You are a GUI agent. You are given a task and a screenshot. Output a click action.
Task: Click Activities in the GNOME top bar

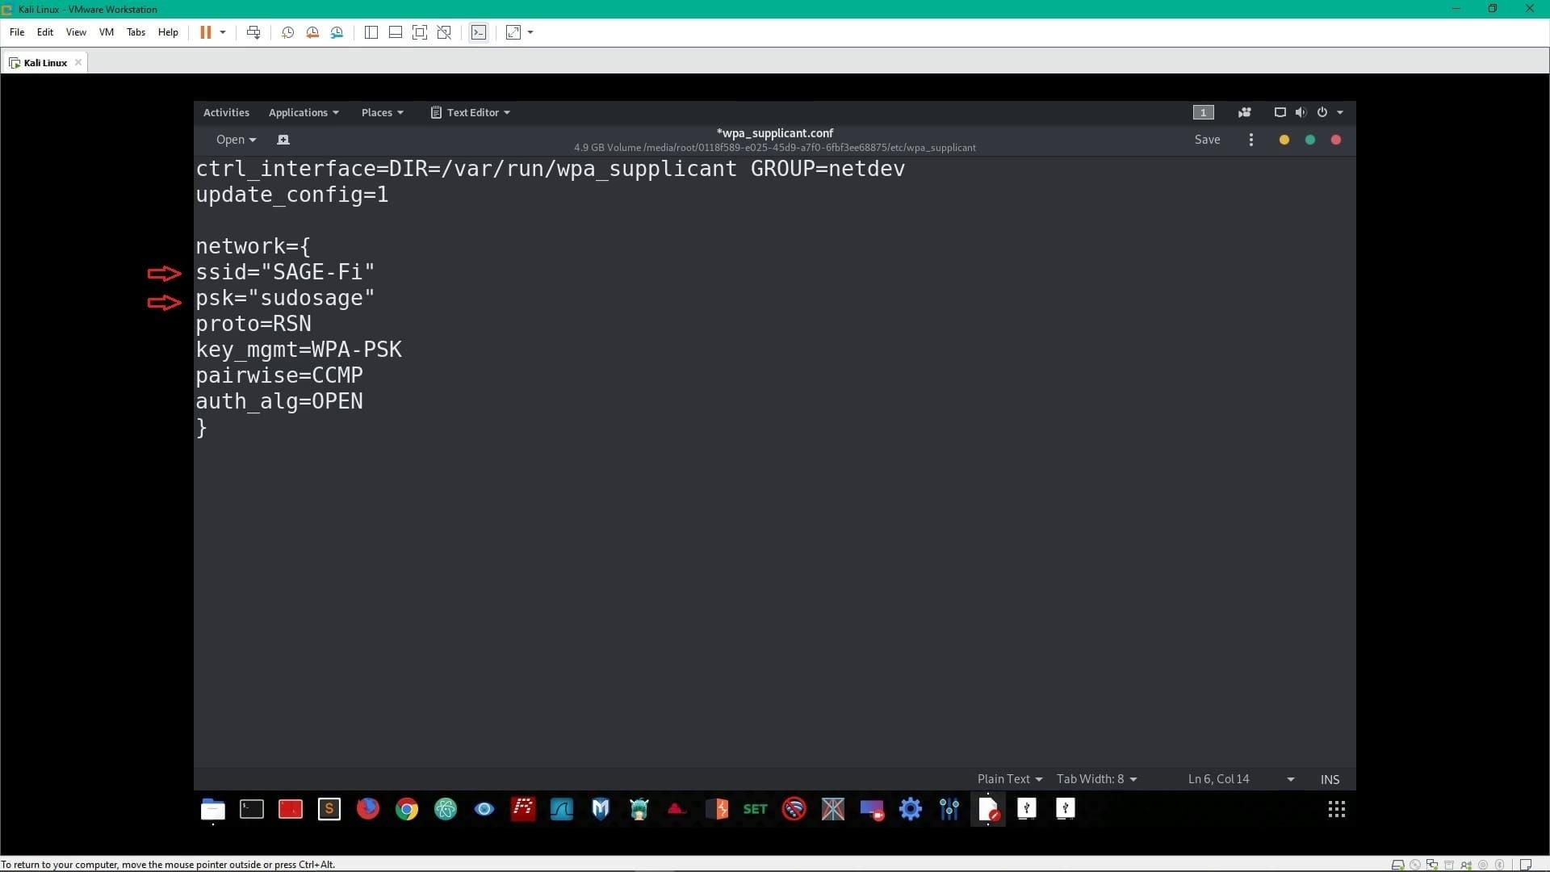pyautogui.click(x=226, y=112)
